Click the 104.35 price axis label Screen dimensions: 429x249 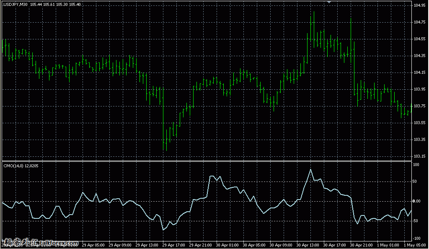[419, 56]
